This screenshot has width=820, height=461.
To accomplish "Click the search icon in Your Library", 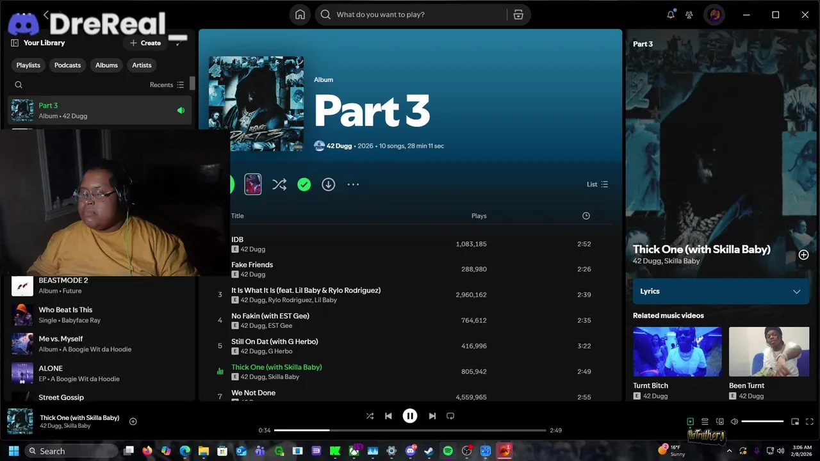I will pos(19,85).
